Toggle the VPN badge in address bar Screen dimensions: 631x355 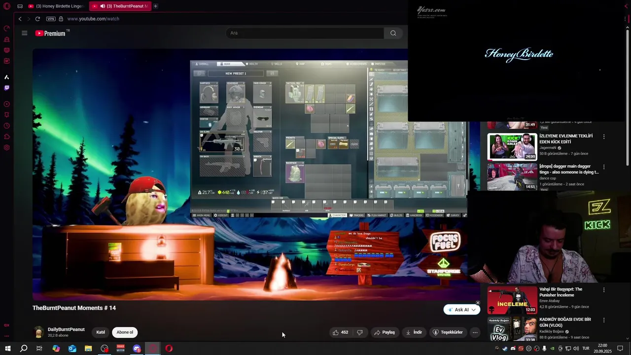[51, 19]
